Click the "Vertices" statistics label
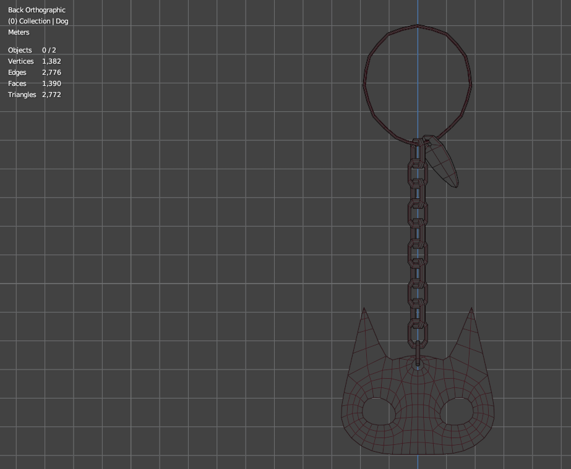 (x=21, y=61)
